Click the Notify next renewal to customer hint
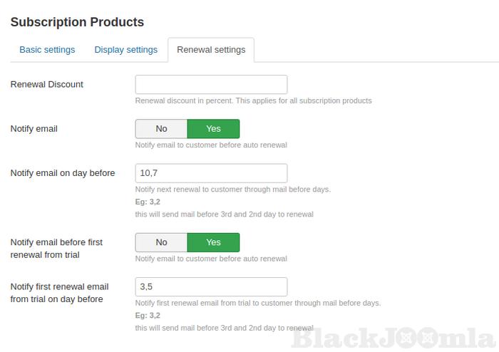The image size is (499, 352). click(x=232, y=190)
